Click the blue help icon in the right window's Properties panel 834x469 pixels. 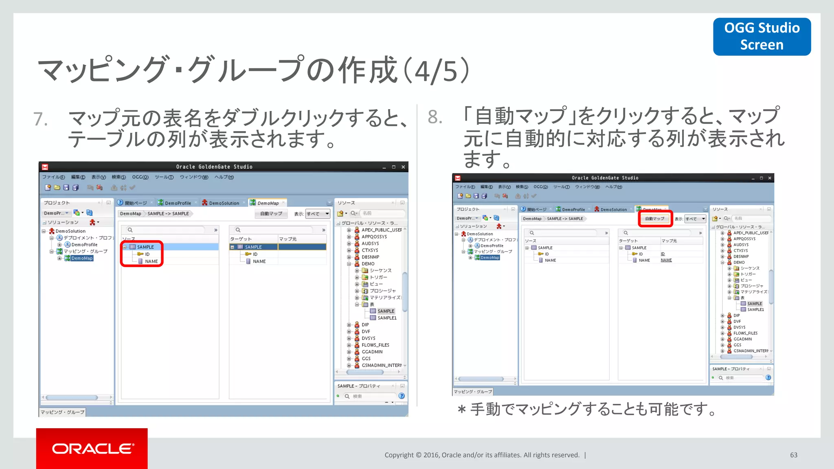pyautogui.click(x=768, y=377)
